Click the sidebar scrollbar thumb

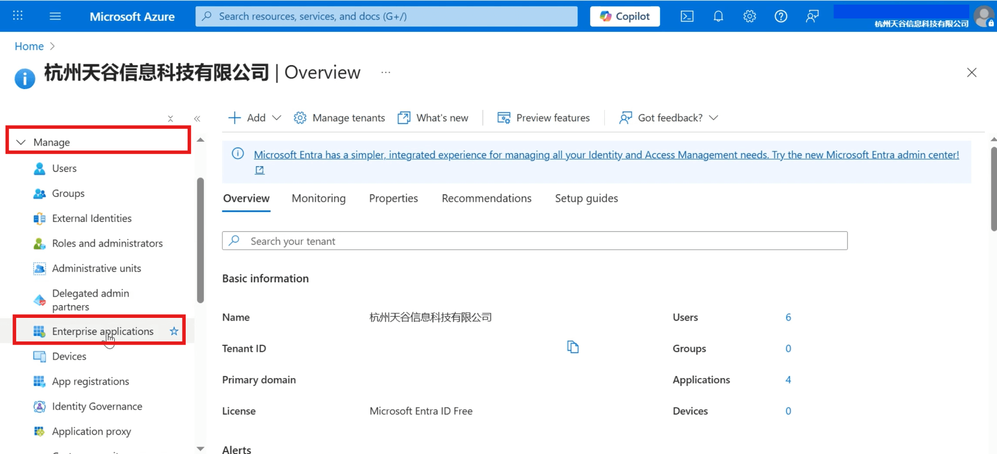pyautogui.click(x=201, y=240)
